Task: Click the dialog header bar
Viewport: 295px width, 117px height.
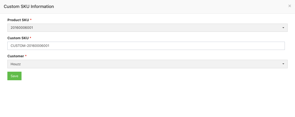Action: pyautogui.click(x=147, y=7)
